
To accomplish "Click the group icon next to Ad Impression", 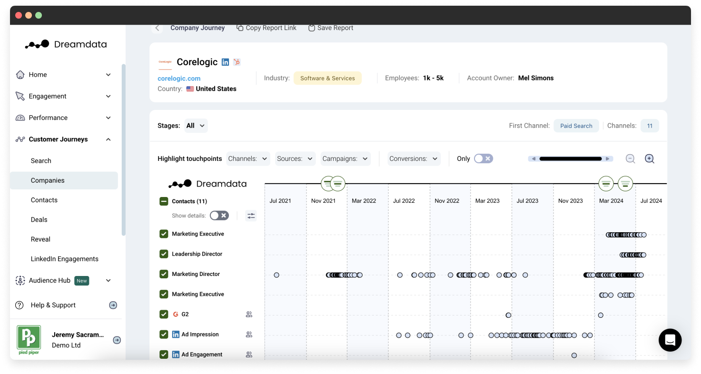I will click(x=249, y=334).
